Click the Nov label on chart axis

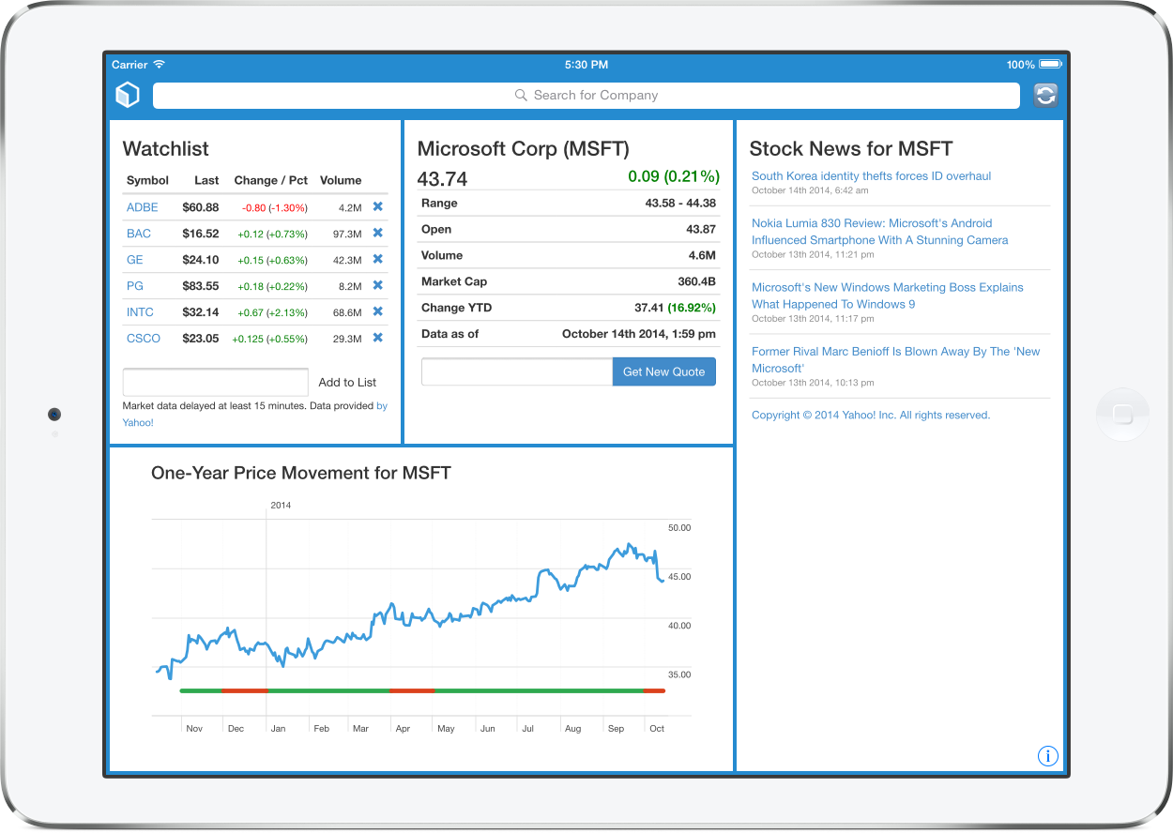tap(194, 729)
